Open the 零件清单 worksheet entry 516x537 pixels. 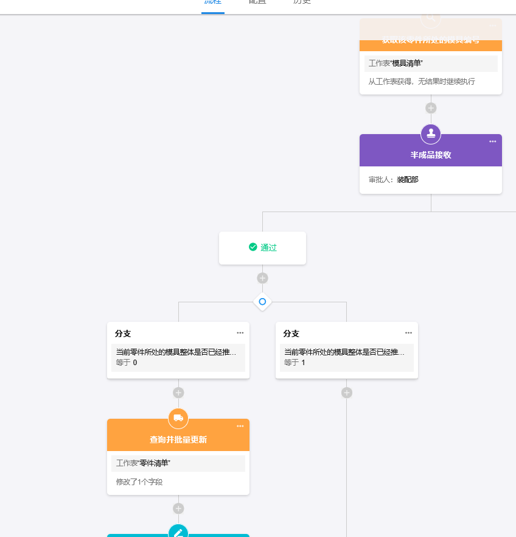[178, 463]
